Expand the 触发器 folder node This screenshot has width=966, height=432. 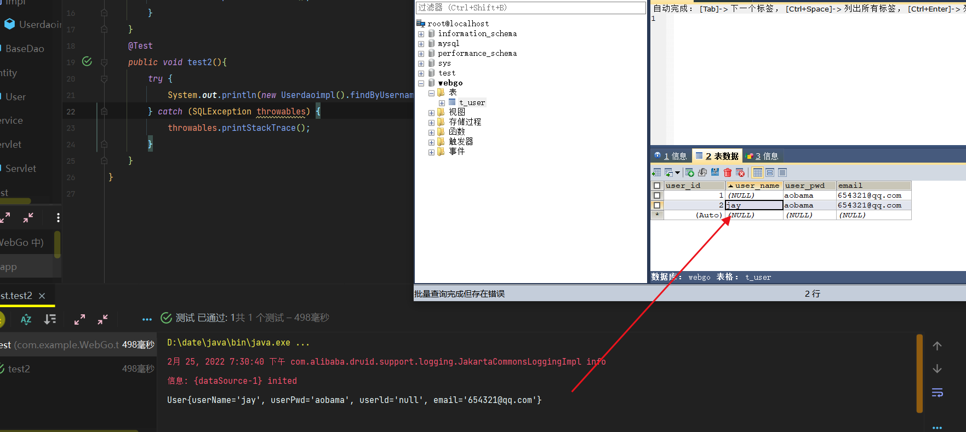click(x=431, y=142)
